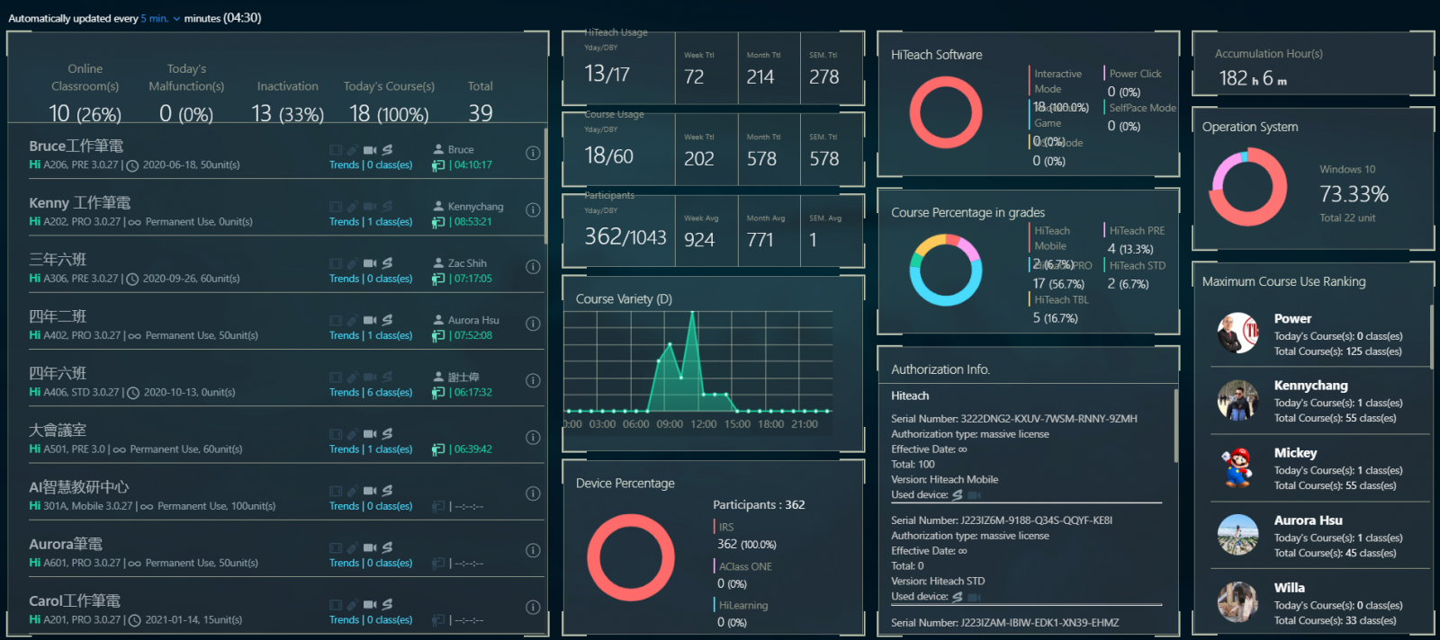This screenshot has height=640, width=1440.
Task: Open Trends for Carol工作筆電
Action: 344,620
